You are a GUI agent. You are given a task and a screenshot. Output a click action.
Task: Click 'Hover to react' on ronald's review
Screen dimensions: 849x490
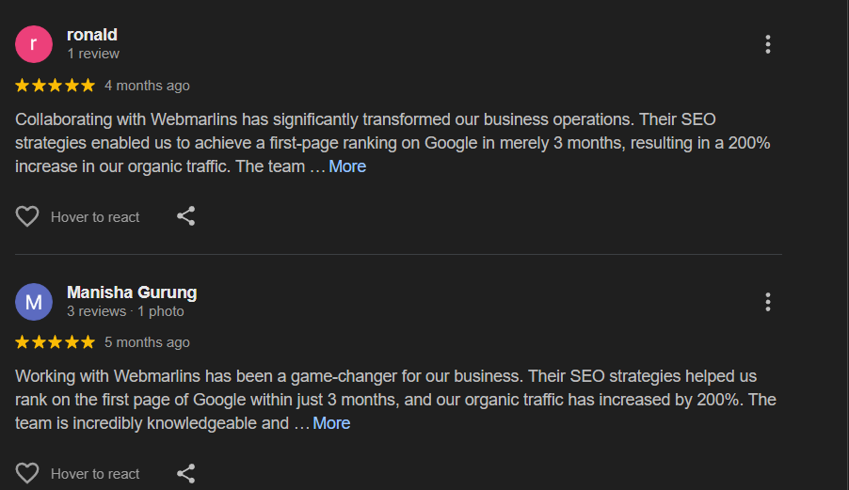95,217
